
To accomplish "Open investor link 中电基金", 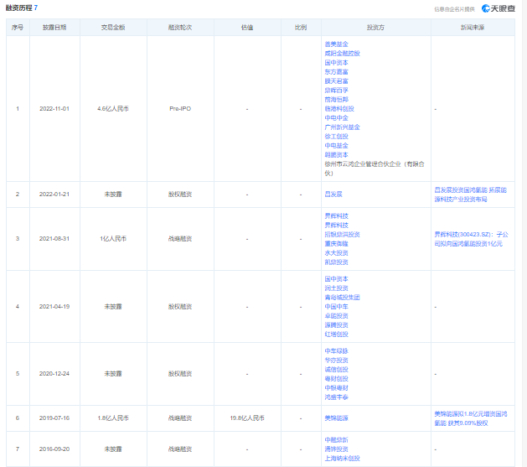I will [x=336, y=146].
